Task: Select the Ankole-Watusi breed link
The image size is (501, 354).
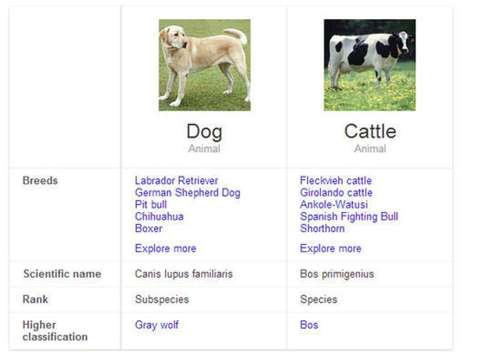Action: [334, 204]
